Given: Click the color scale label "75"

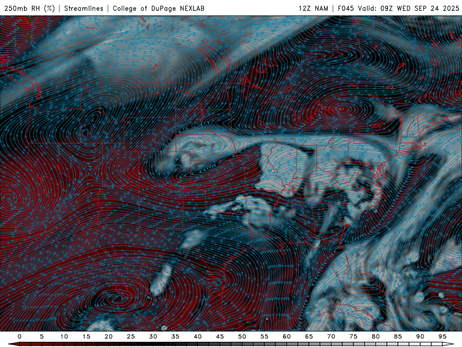Looking at the screenshot, I should click(x=353, y=337).
